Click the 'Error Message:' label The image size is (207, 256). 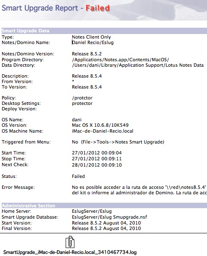(x=18, y=187)
